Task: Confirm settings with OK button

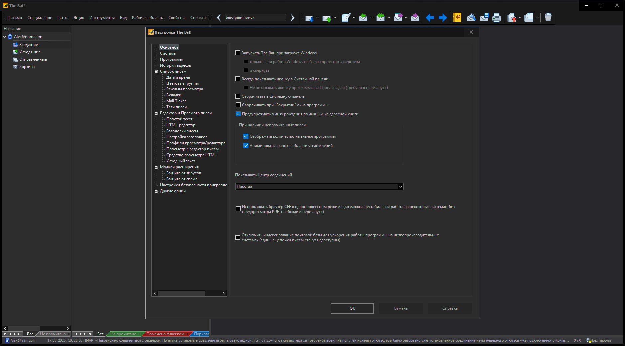Action: (x=352, y=308)
